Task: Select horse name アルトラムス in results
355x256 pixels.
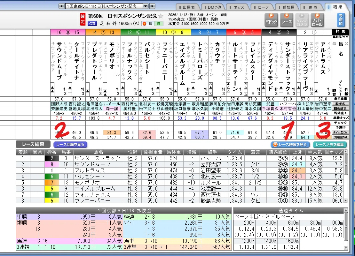Action: point(90,170)
